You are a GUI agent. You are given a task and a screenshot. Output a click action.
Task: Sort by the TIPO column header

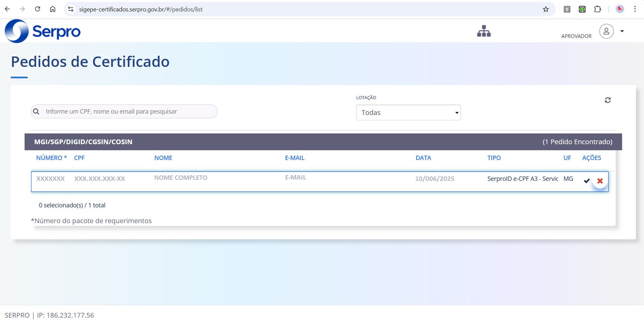[494, 158]
